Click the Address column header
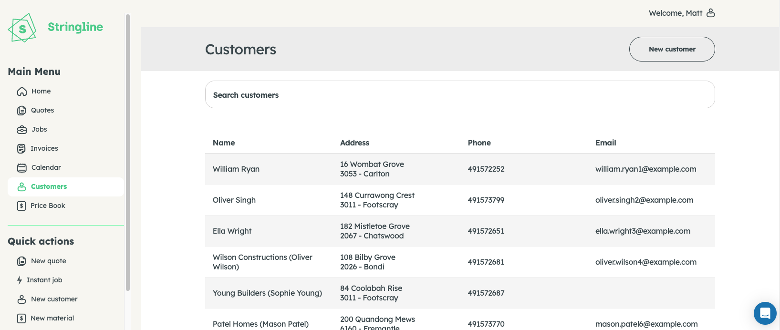This screenshot has height=330, width=780. coord(354,143)
